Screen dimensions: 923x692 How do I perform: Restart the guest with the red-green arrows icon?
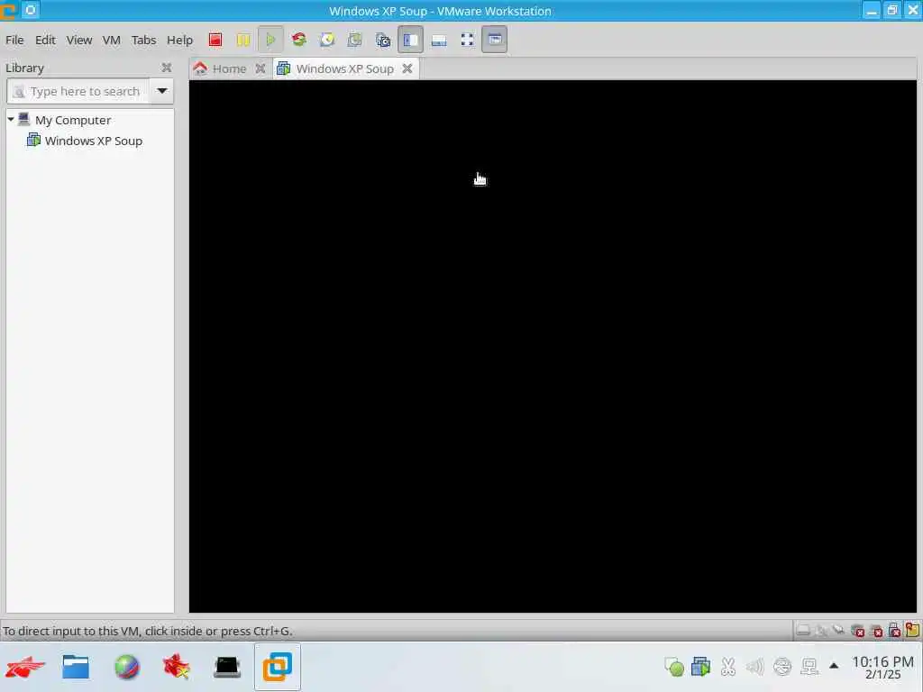[299, 40]
